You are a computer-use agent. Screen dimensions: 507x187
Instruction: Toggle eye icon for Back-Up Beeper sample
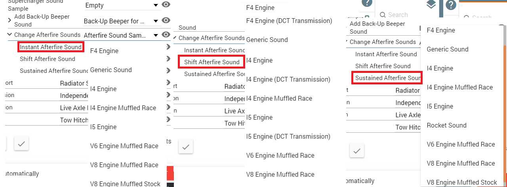[166, 21]
